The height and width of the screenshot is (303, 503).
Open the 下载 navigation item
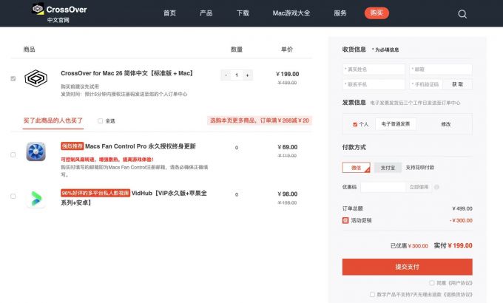click(x=243, y=13)
